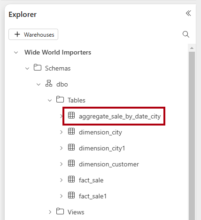Screen dimensions: 201x220
Task: Collapse the Schemas folder chevron
Action: tap(27, 69)
